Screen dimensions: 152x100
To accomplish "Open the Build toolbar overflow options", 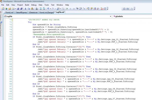I will (135, 9).
